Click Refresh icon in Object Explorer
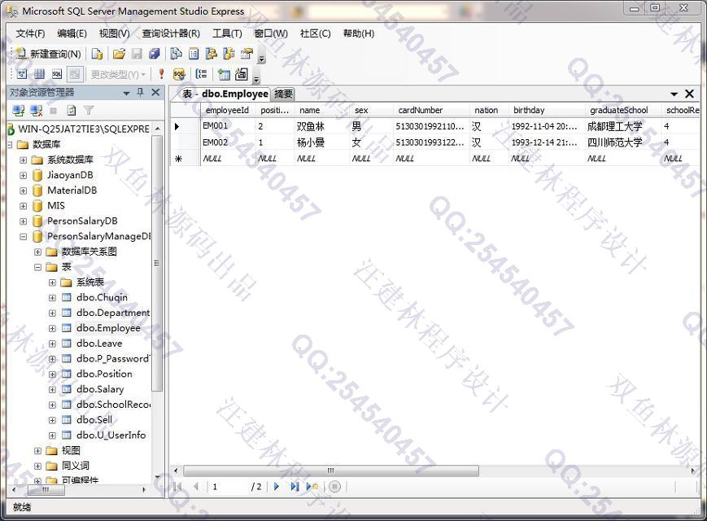 [72, 111]
